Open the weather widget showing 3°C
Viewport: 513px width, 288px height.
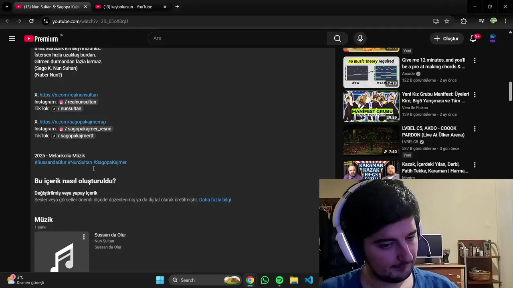click(26, 280)
